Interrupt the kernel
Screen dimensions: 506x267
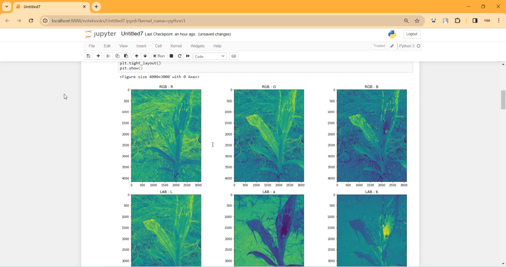(x=171, y=56)
